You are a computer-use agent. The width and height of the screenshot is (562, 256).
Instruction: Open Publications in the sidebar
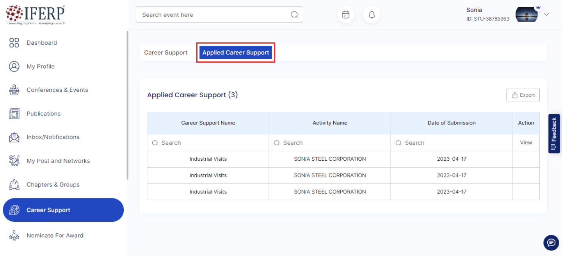coord(43,114)
